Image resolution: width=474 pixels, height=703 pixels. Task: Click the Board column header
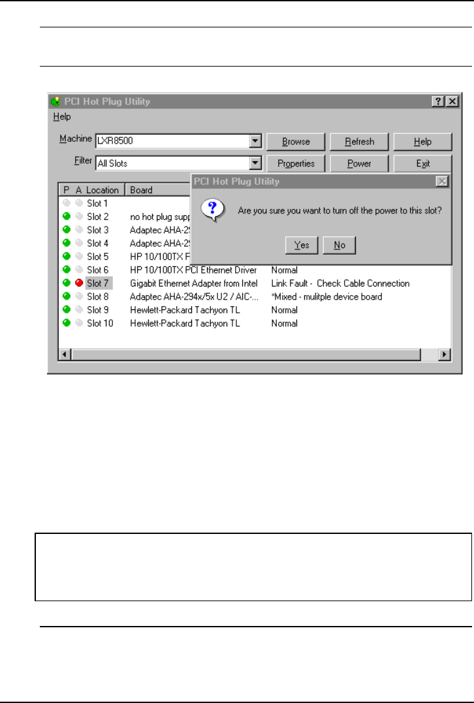(158, 190)
